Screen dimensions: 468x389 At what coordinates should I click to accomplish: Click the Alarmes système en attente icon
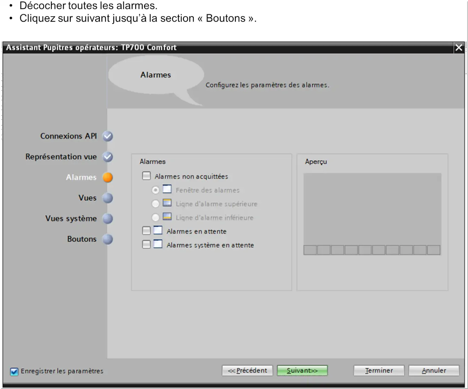[158, 244]
